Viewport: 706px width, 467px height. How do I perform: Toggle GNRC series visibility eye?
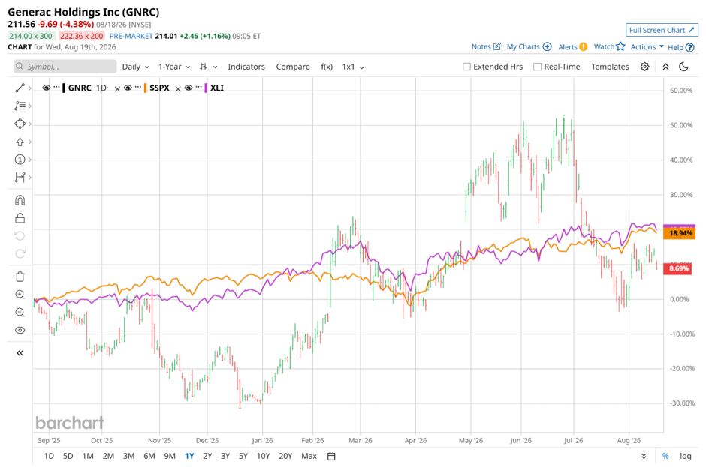(x=46, y=88)
